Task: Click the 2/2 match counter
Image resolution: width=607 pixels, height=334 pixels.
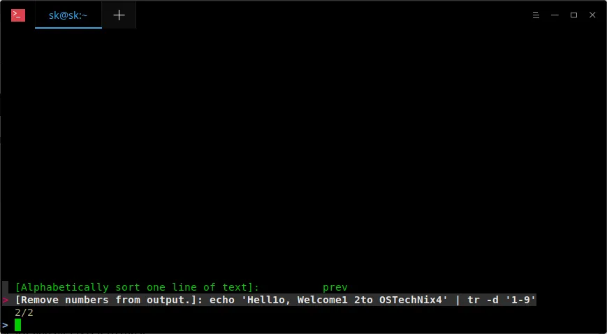Action: 24,312
